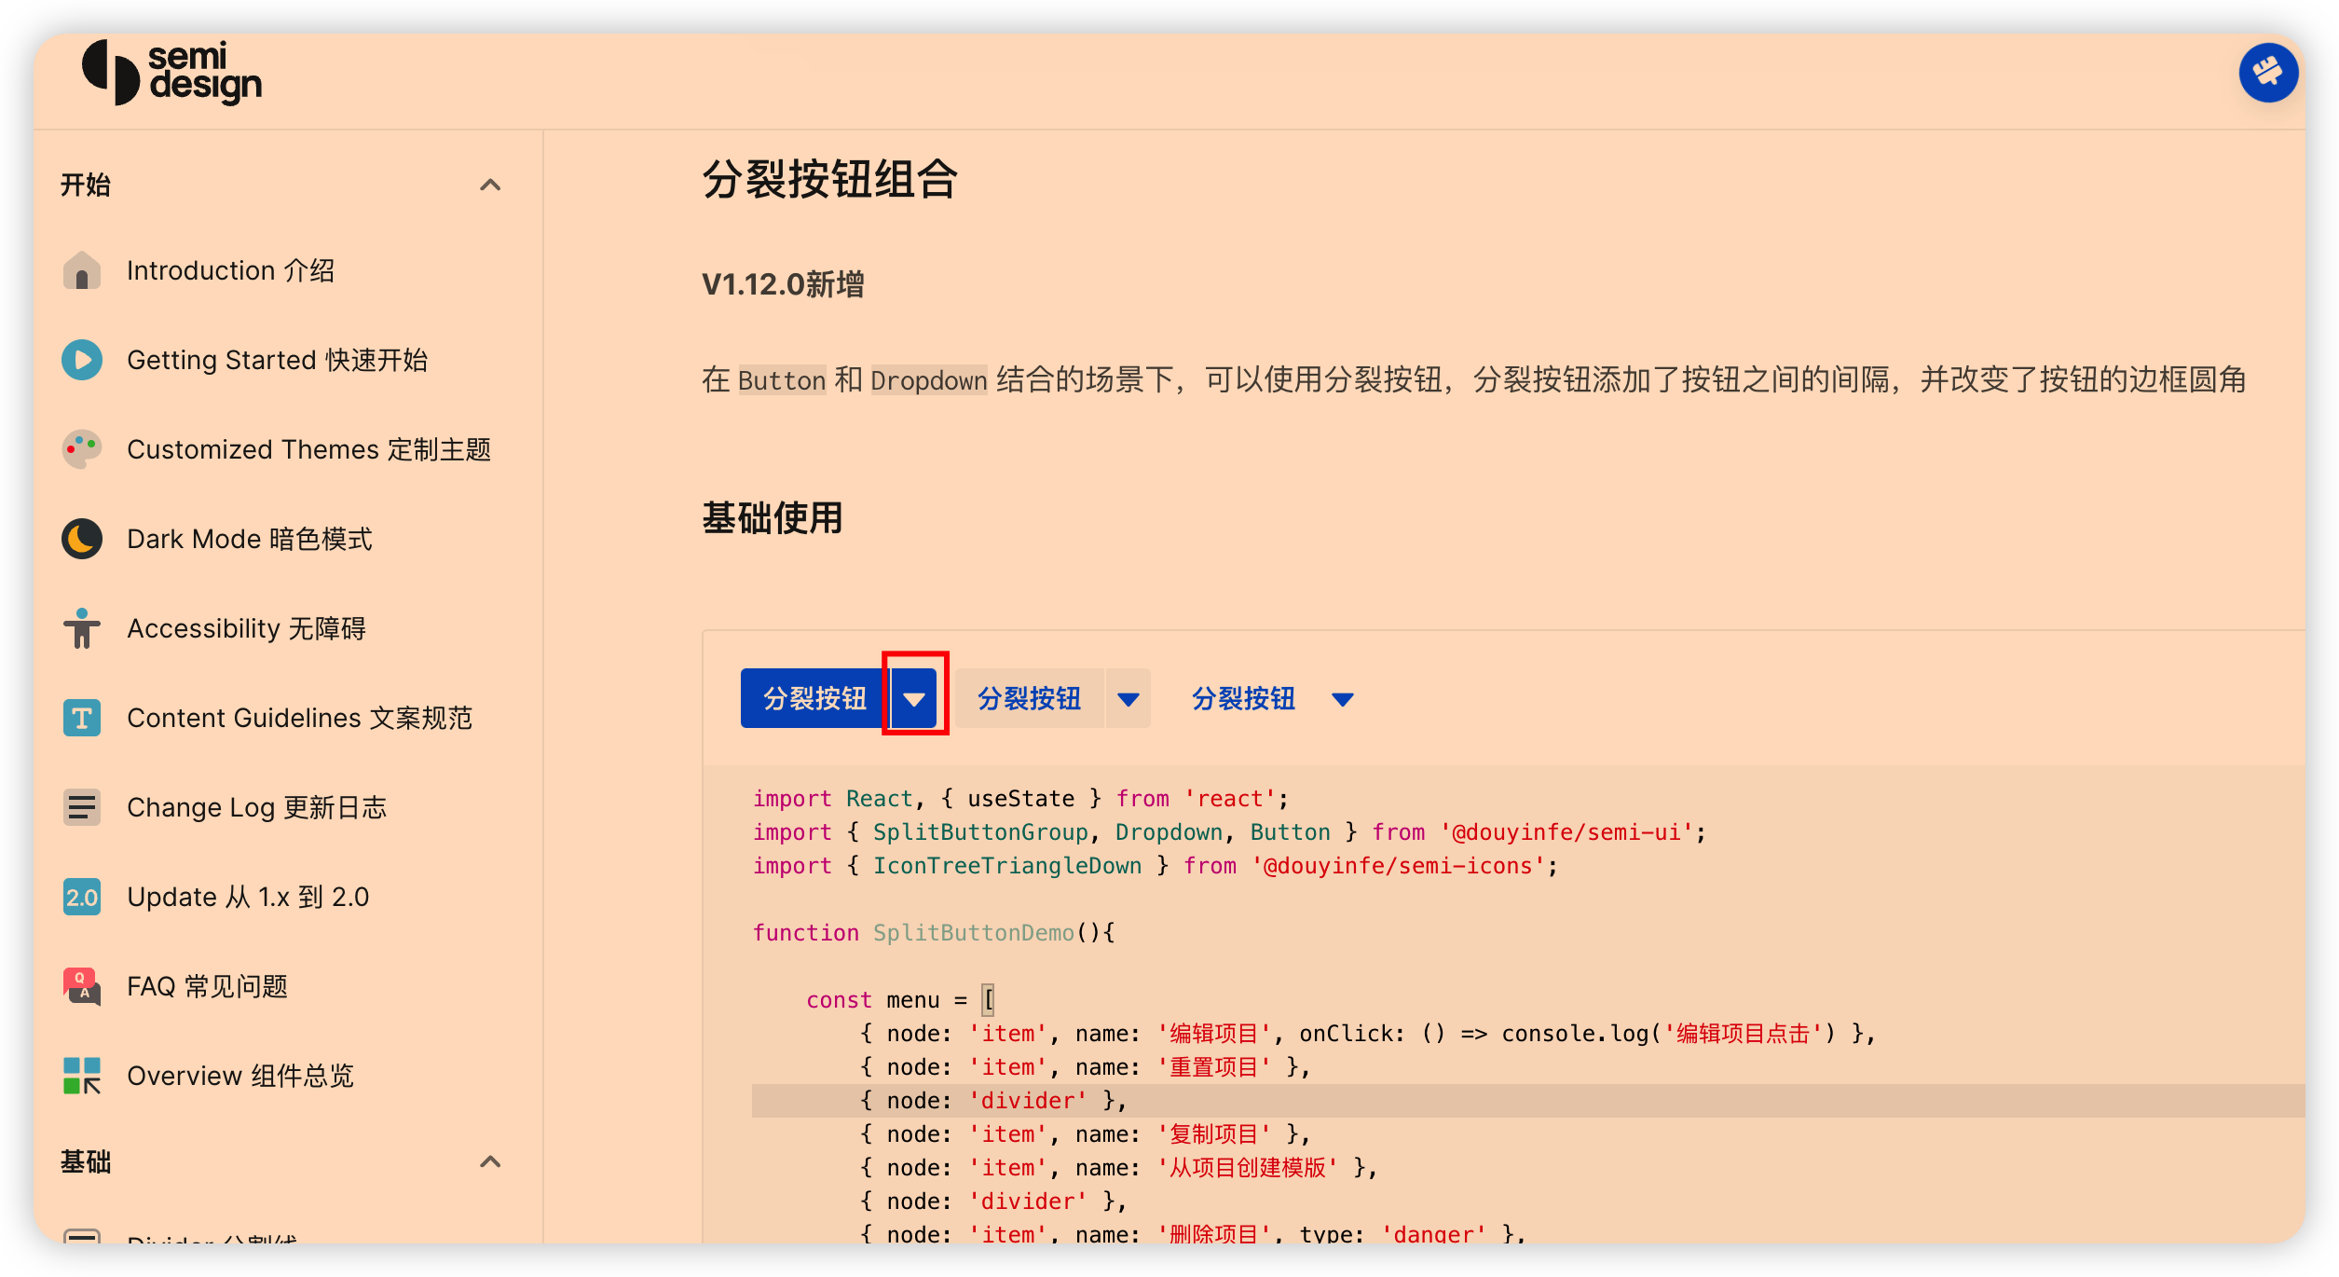Open Content Guidelines 文案规范
The width and height of the screenshot is (2339, 1277).
[x=299, y=718]
